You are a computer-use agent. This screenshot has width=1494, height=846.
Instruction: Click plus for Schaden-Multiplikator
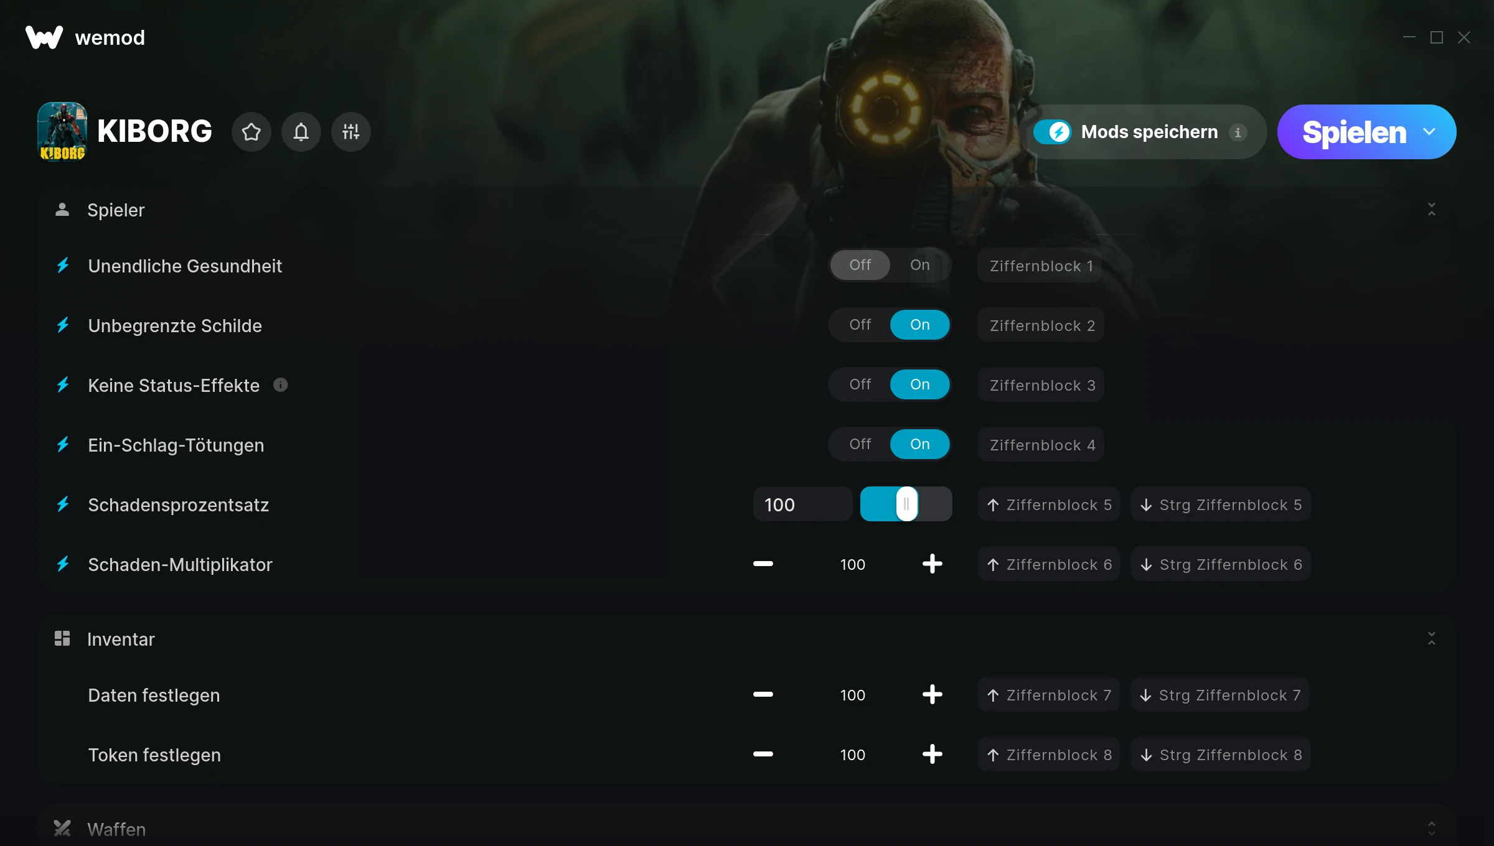932,564
